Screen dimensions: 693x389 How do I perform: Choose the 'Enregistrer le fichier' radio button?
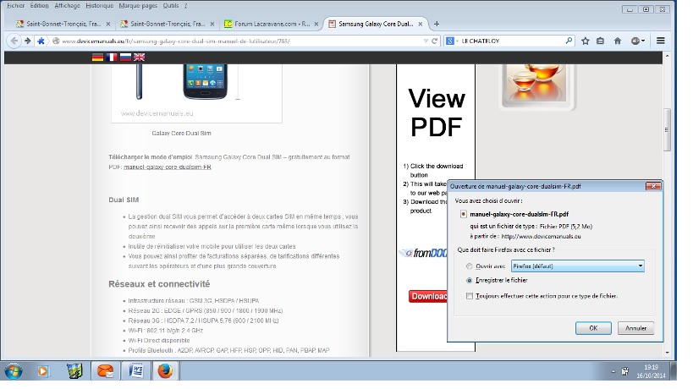coord(470,280)
